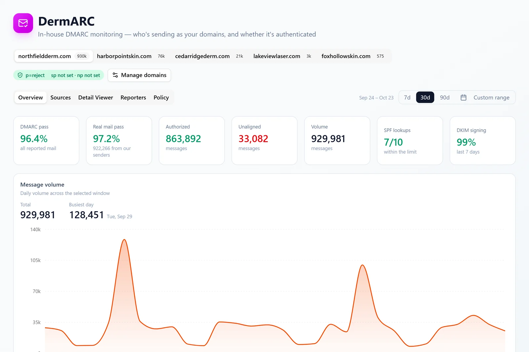Click the p=reject policy badge text
This screenshot has width=529, height=352.
[35, 75]
